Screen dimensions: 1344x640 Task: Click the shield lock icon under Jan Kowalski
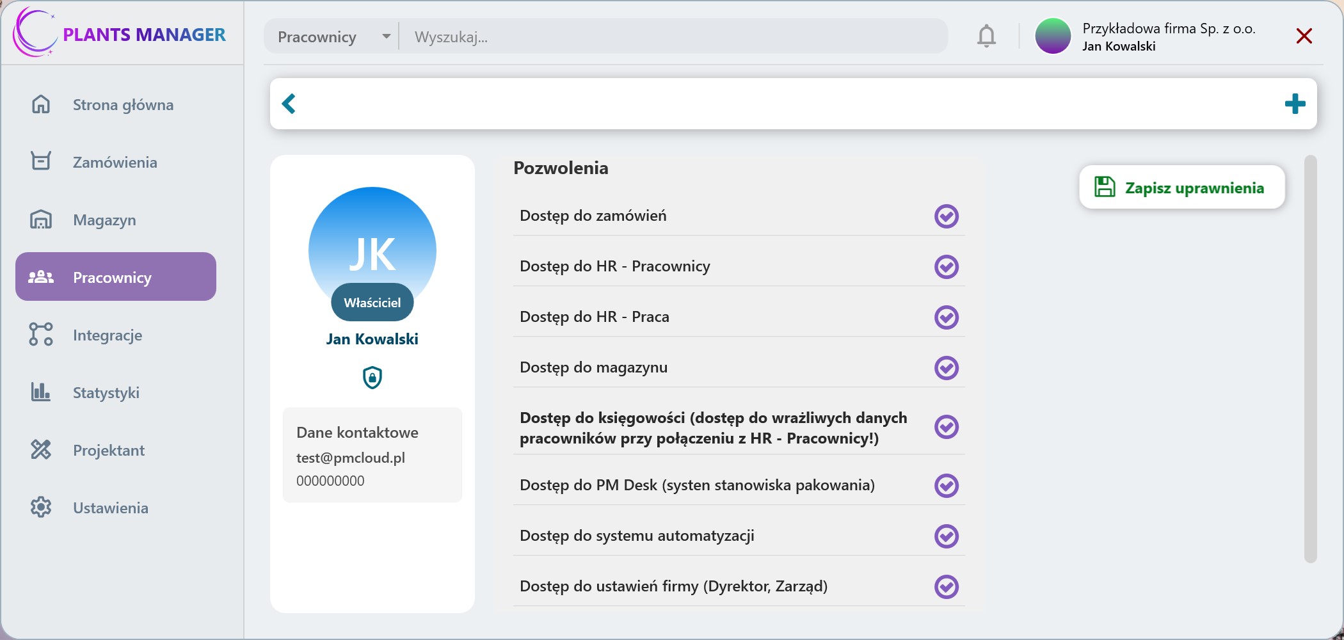pos(372,378)
